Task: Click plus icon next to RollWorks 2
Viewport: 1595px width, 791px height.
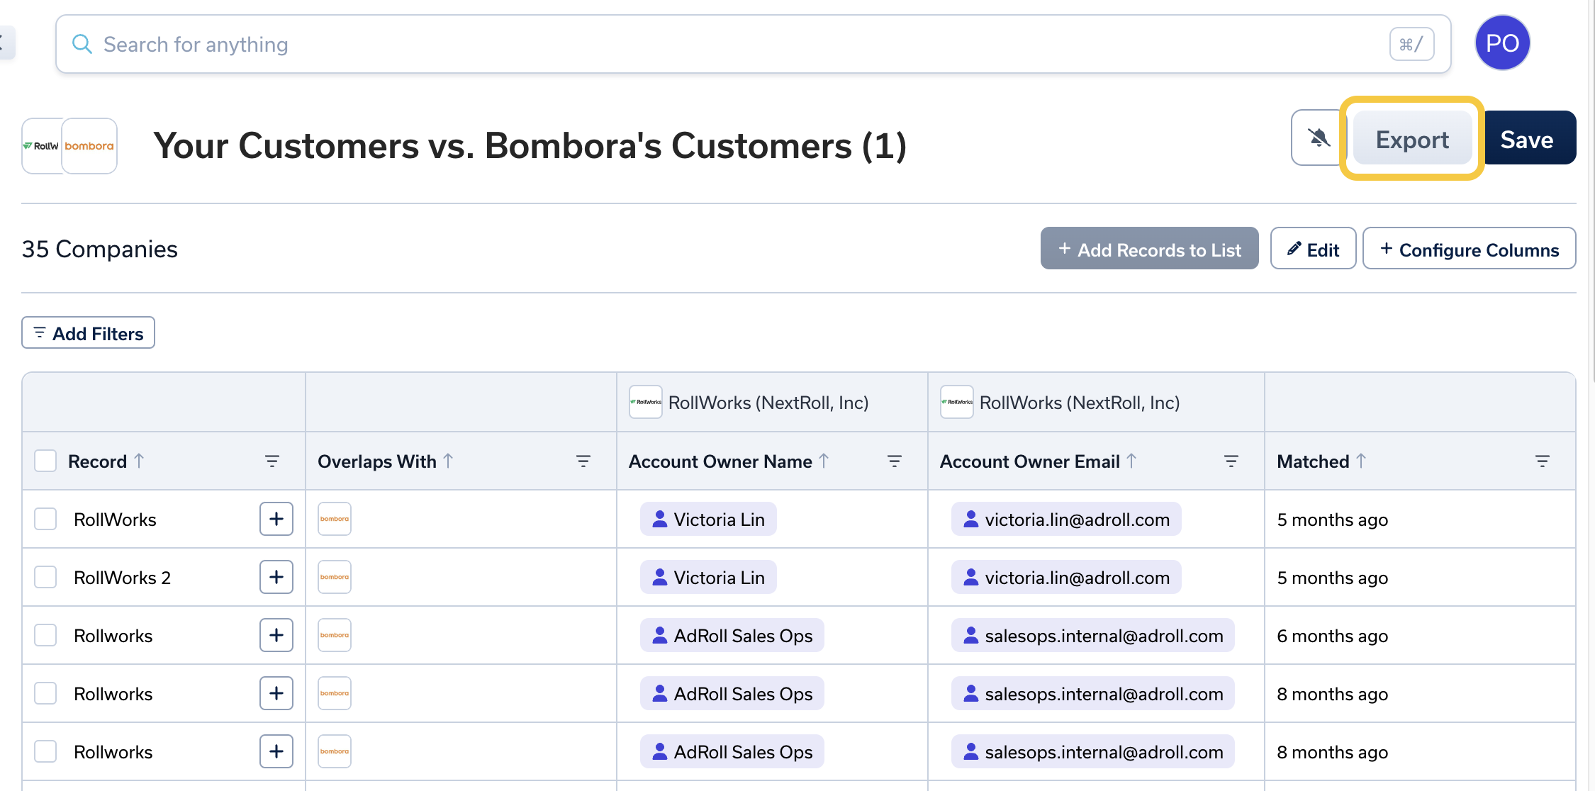Action: 276,577
